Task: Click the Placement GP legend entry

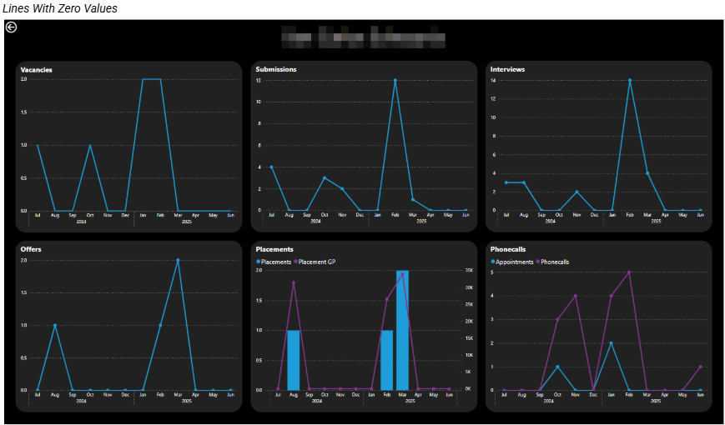Action: 315,262
